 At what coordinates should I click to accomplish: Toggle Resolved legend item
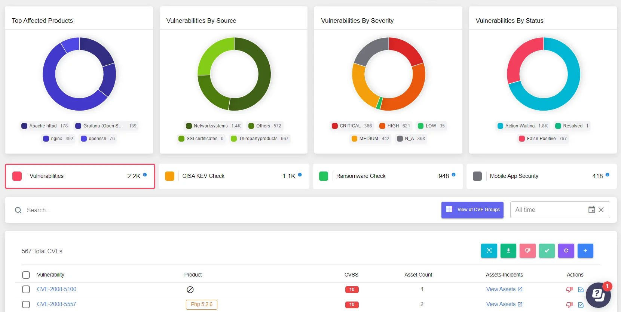pyautogui.click(x=572, y=126)
